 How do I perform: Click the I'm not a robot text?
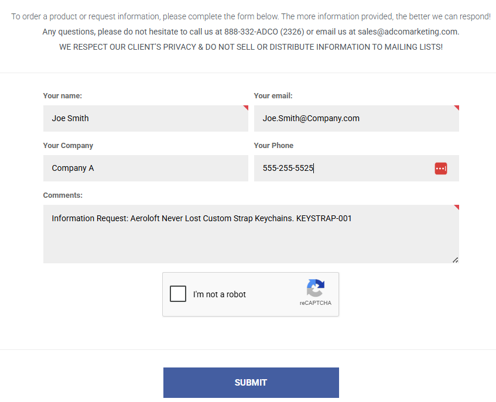point(220,294)
